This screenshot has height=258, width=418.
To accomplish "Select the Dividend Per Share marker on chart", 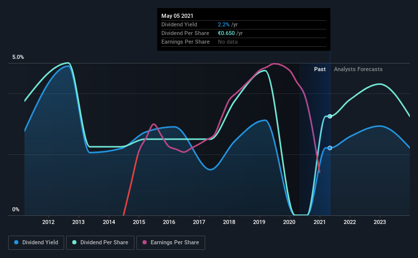I will point(330,116).
